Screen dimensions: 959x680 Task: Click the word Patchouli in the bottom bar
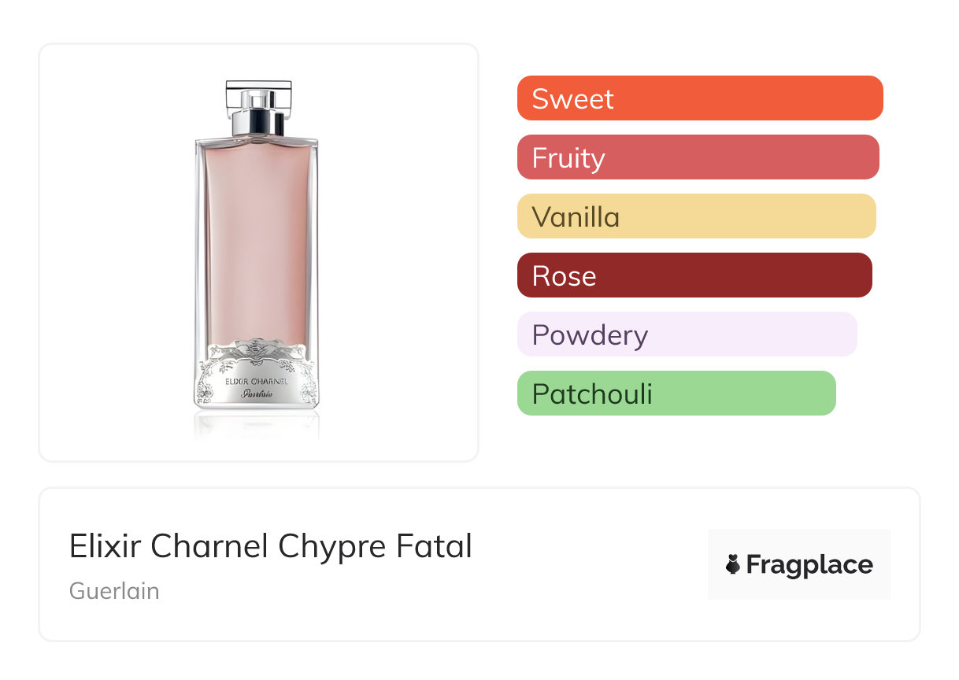pyautogui.click(x=592, y=394)
